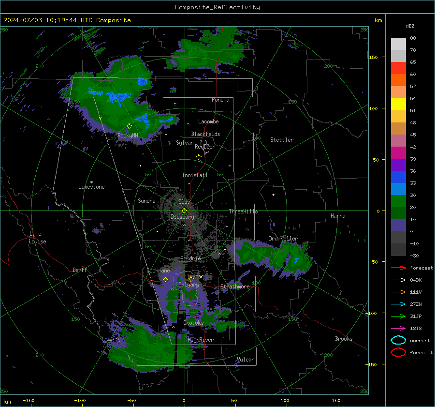Select the yellow 51-54 dBZ color swatch

398,105
